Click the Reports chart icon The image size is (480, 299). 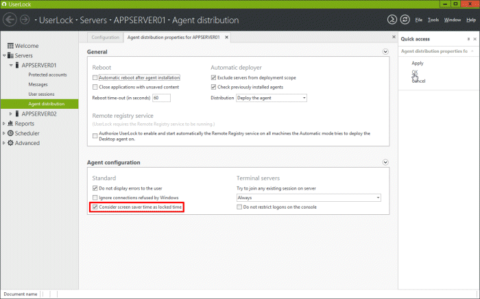point(10,124)
